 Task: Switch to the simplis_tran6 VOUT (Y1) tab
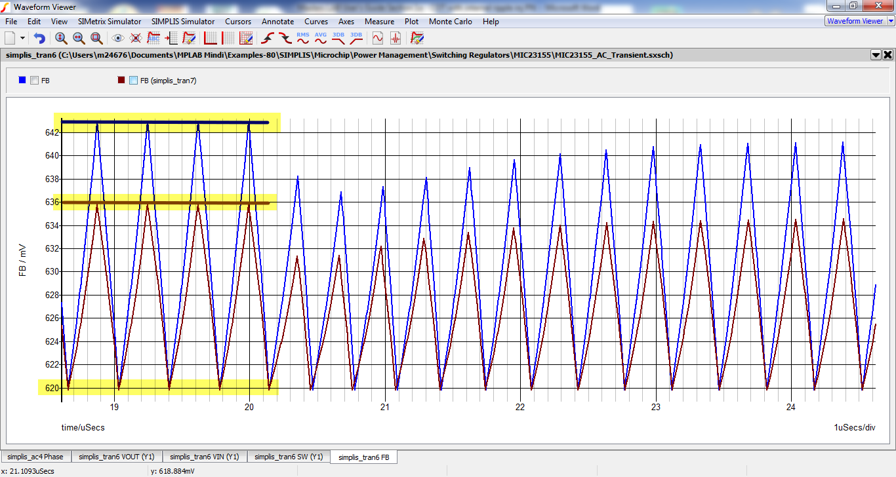tap(117, 457)
